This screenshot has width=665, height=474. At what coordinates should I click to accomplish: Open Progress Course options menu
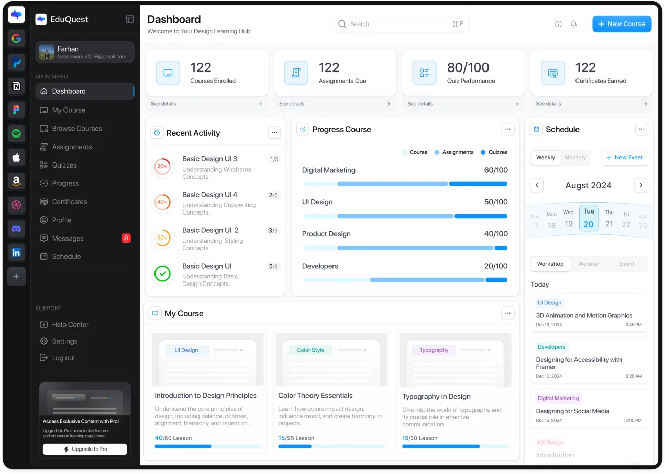pyautogui.click(x=508, y=129)
